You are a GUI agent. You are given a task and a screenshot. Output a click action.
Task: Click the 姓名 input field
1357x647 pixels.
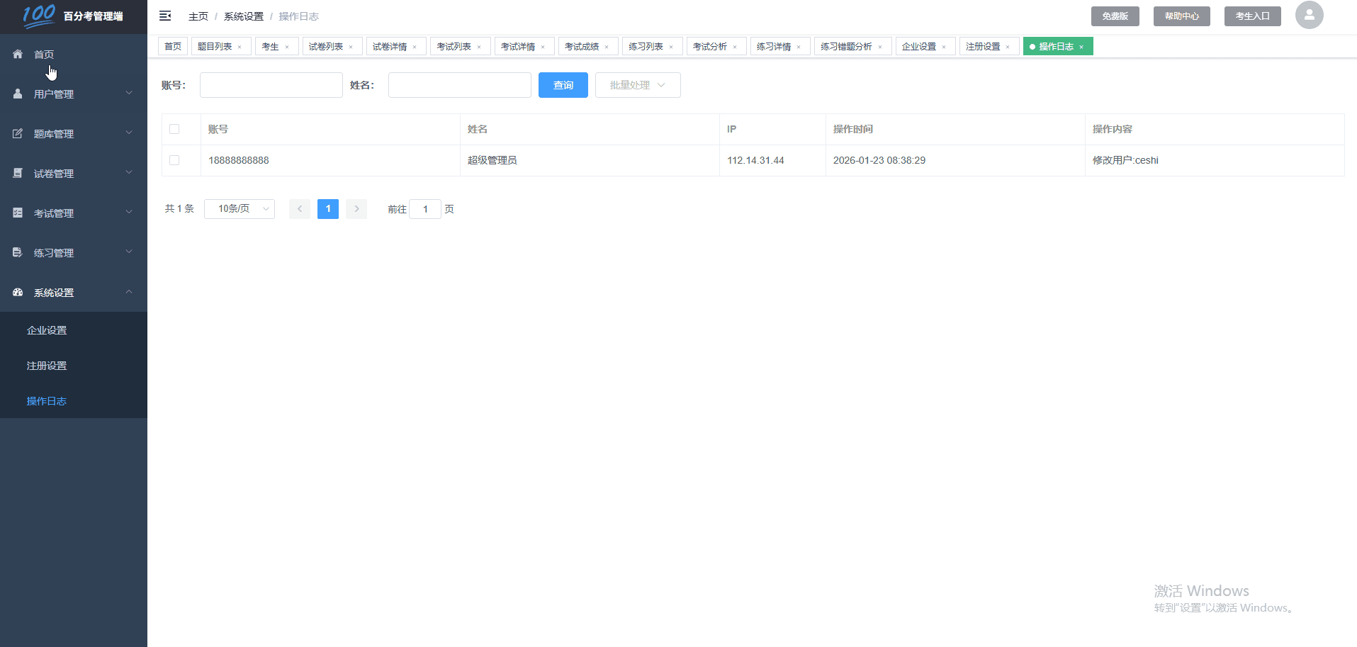[459, 84]
